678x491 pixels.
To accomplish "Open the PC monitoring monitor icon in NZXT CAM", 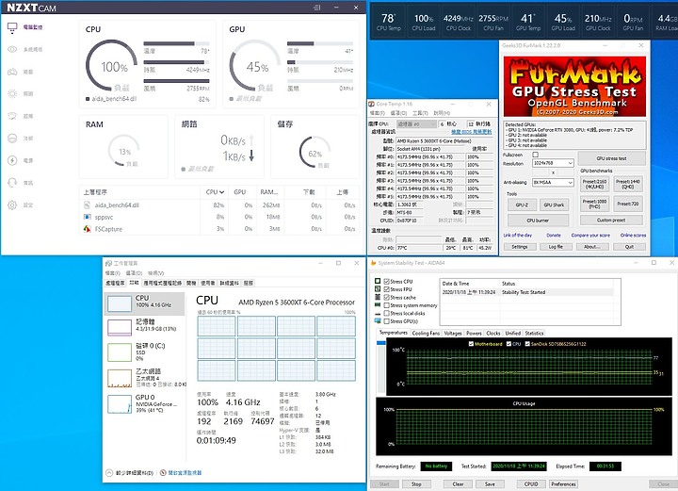I will [12, 27].
